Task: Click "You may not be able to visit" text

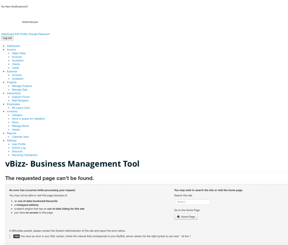Action: click(x=39, y=195)
